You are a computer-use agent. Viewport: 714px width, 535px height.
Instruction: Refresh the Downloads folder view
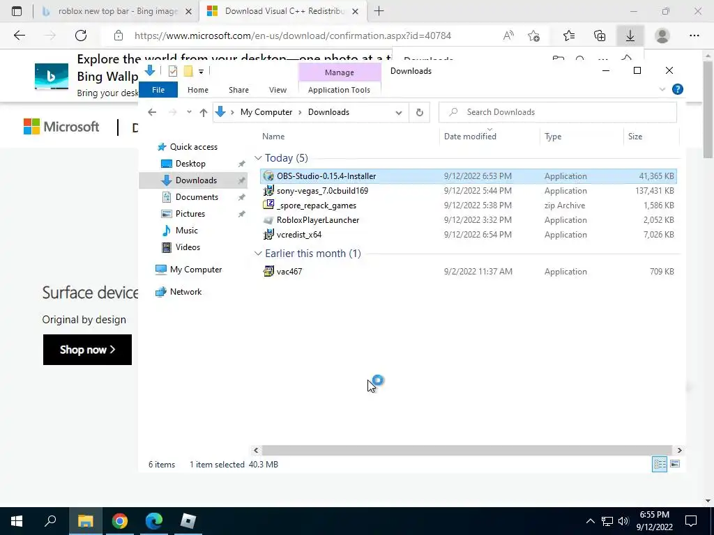coord(419,112)
